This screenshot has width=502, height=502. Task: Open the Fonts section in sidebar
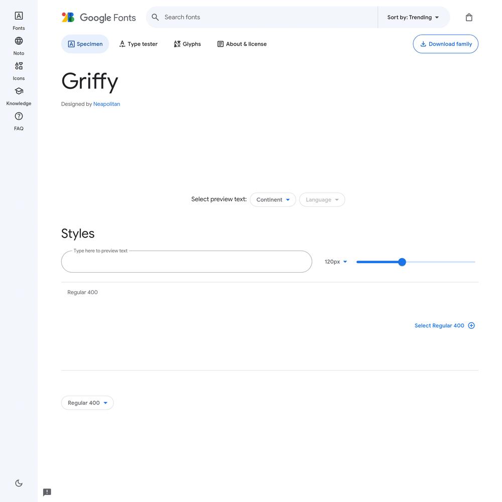click(x=19, y=21)
